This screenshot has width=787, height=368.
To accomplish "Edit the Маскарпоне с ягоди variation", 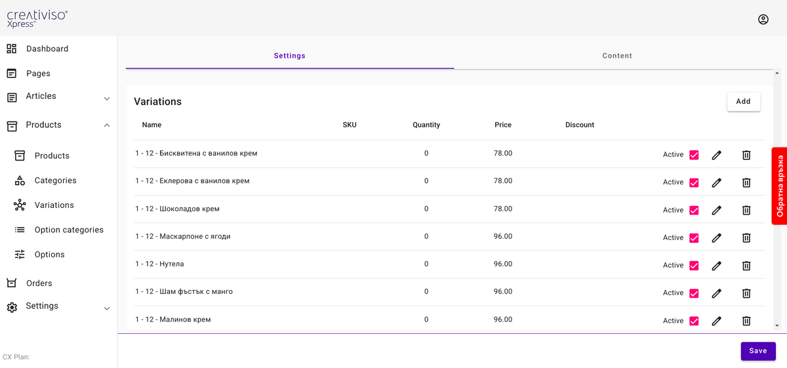I will click(x=717, y=238).
